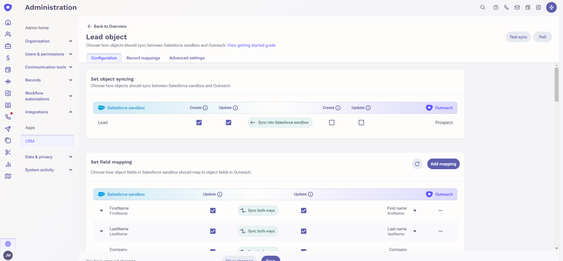Go Back to Overview
Screen dimensions: 563x261
(x=107, y=26)
